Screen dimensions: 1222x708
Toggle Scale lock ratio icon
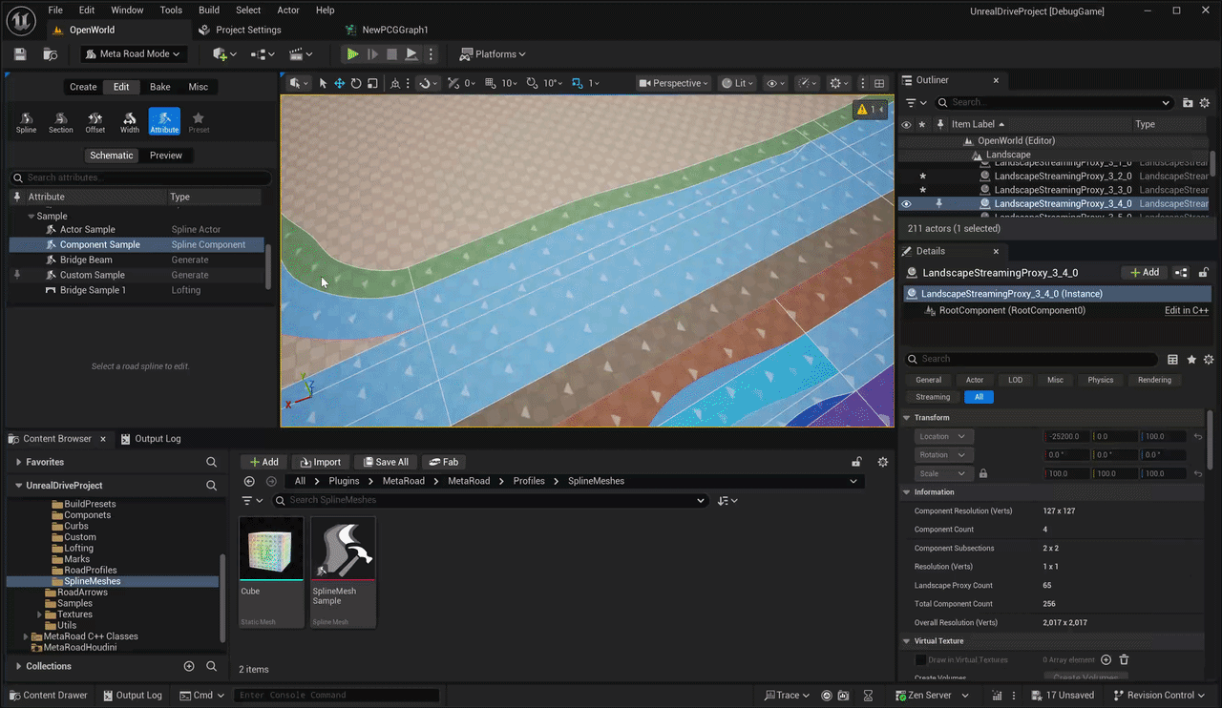point(983,473)
